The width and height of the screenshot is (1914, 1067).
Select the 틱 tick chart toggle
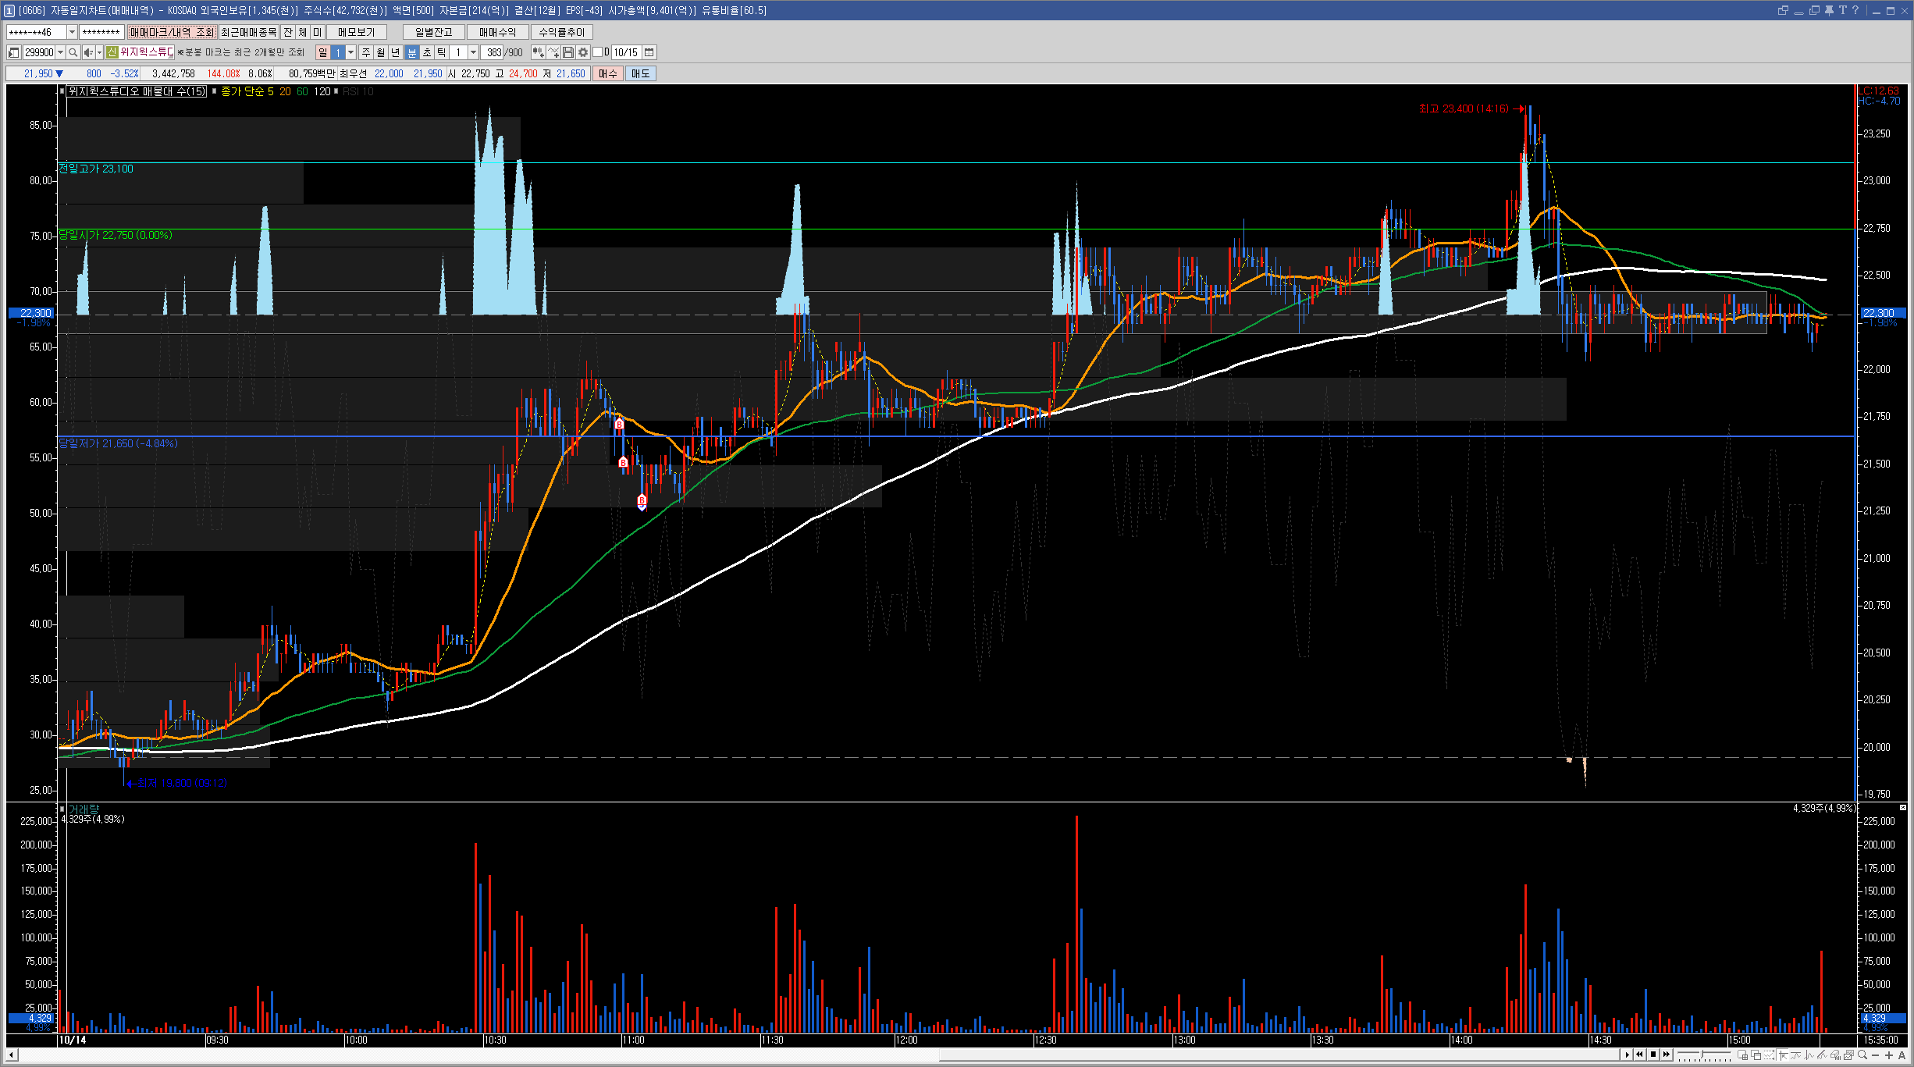(442, 52)
